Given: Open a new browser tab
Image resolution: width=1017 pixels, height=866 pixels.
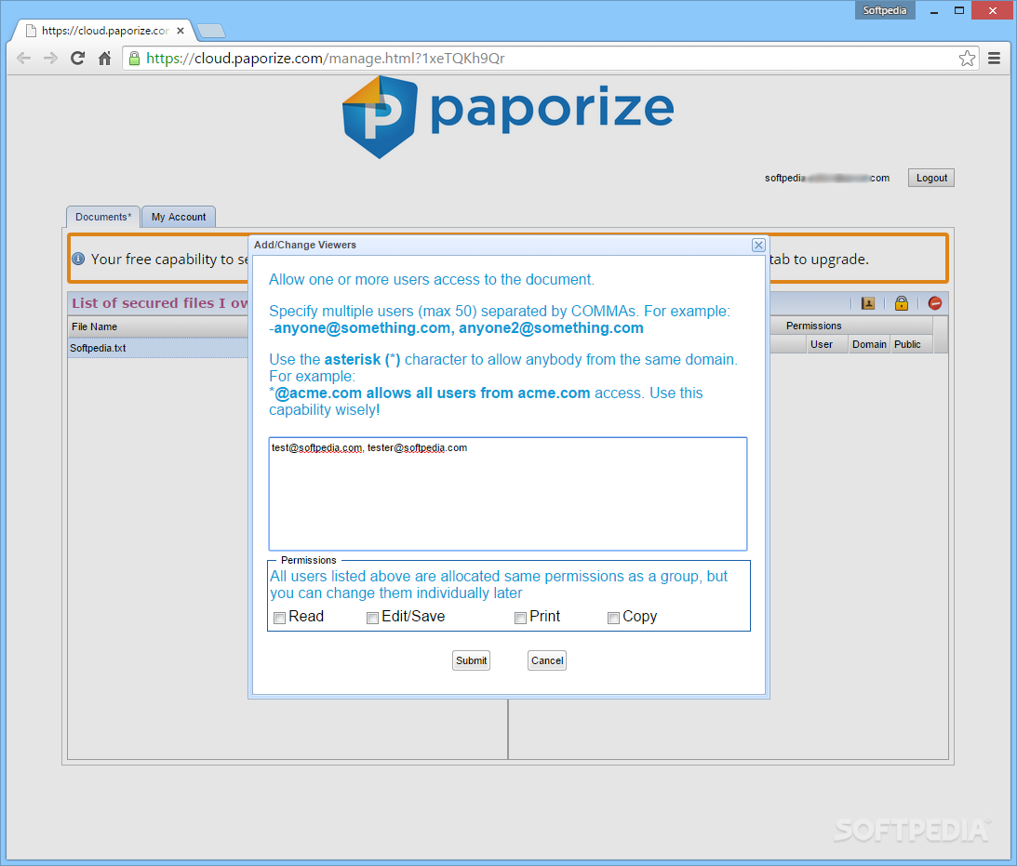Looking at the screenshot, I should click(211, 31).
